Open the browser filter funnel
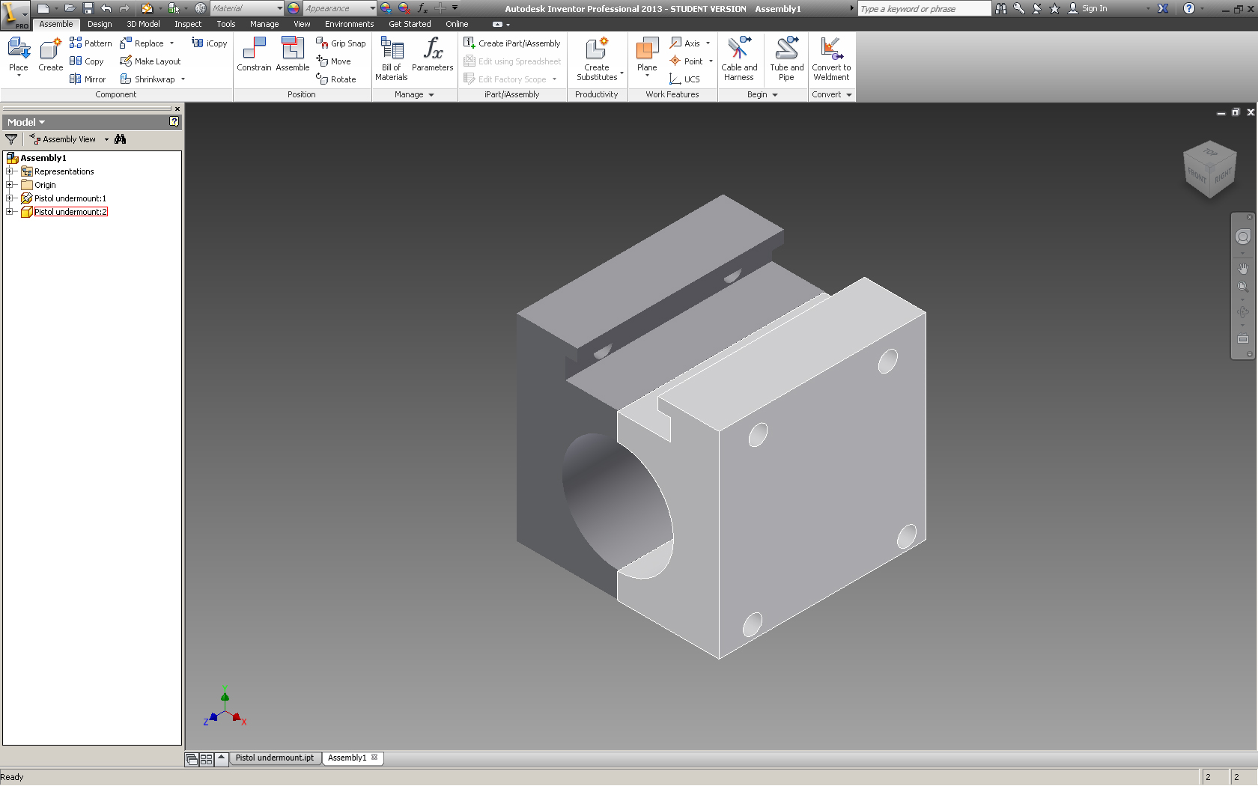This screenshot has width=1258, height=786. (x=11, y=139)
